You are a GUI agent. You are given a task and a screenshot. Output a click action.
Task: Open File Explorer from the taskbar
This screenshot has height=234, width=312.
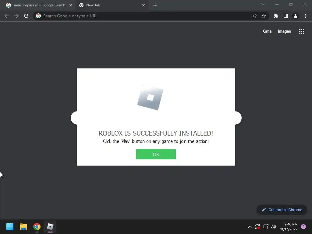point(23,227)
